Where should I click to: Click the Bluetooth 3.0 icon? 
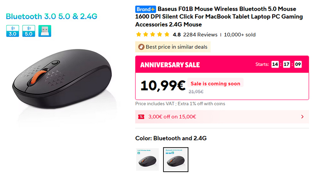pyautogui.click(x=12, y=31)
